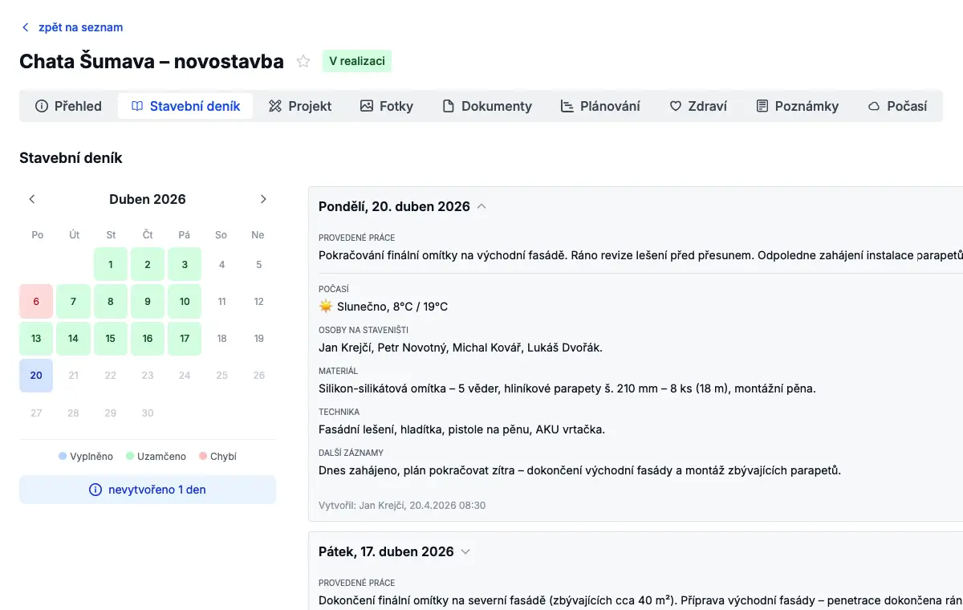The image size is (963, 610).
Task: Select the missing day 6 in calendar
Action: 36,301
